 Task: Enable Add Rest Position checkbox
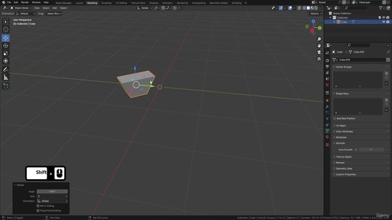pos(335,119)
